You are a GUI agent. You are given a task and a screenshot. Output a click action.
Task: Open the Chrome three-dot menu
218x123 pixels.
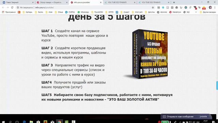[x=215, y=8]
